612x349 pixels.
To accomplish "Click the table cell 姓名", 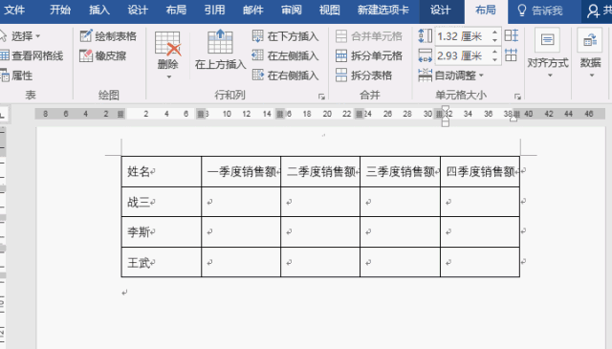I will pyautogui.click(x=162, y=171).
